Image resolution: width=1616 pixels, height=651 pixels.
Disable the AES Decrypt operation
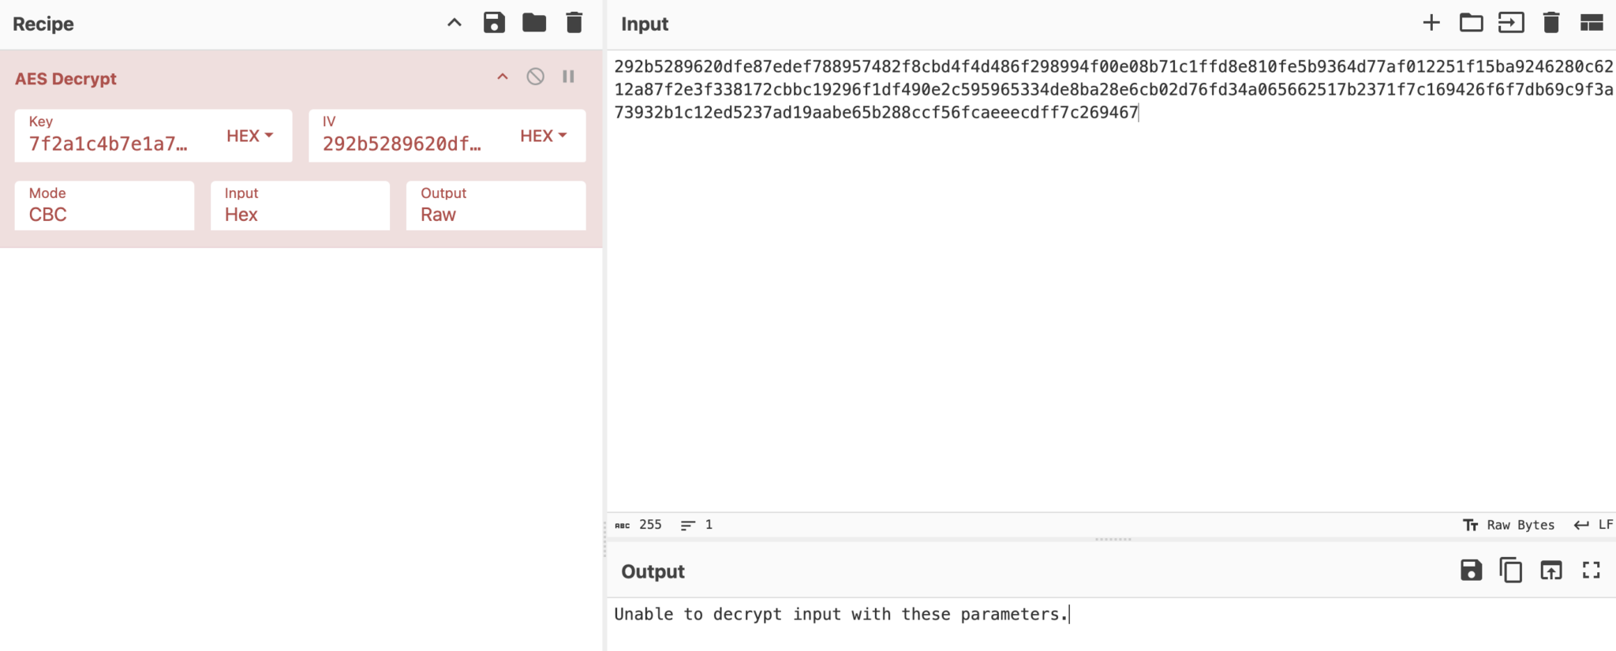coord(535,77)
